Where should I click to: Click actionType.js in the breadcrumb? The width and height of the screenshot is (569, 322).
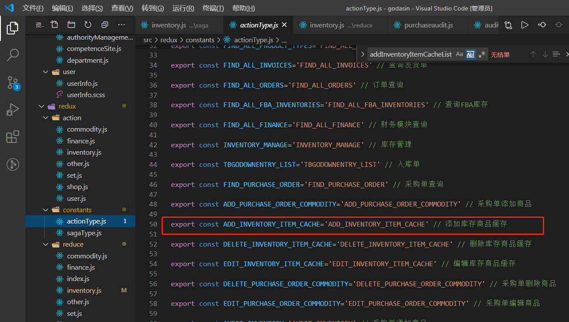coord(254,40)
